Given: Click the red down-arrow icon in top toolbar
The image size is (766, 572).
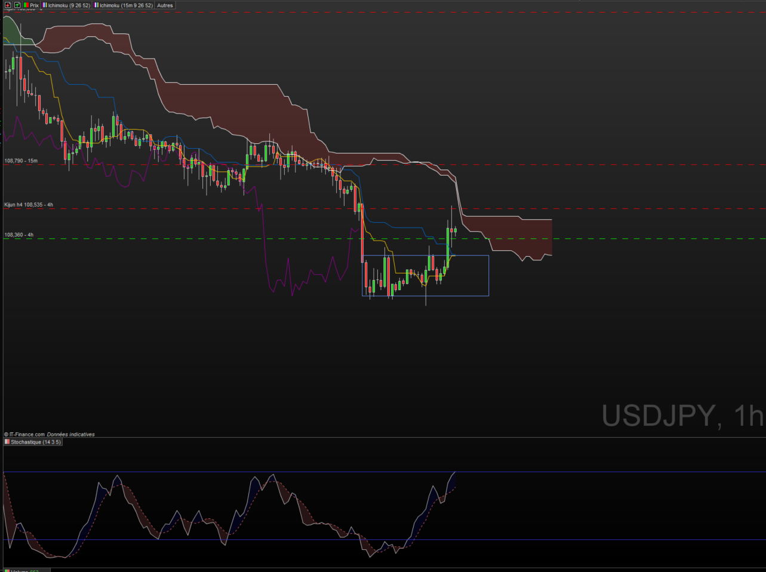Looking at the screenshot, I should [x=8, y=5].
